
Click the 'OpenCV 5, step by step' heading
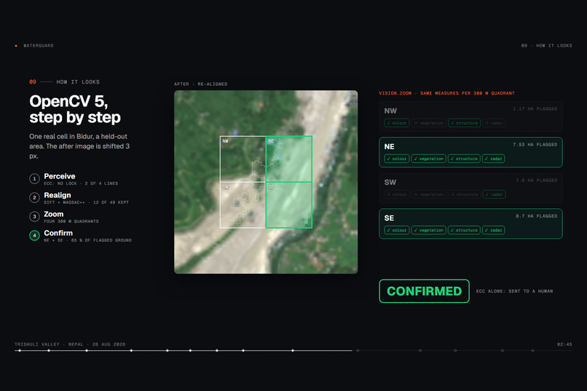click(75, 109)
